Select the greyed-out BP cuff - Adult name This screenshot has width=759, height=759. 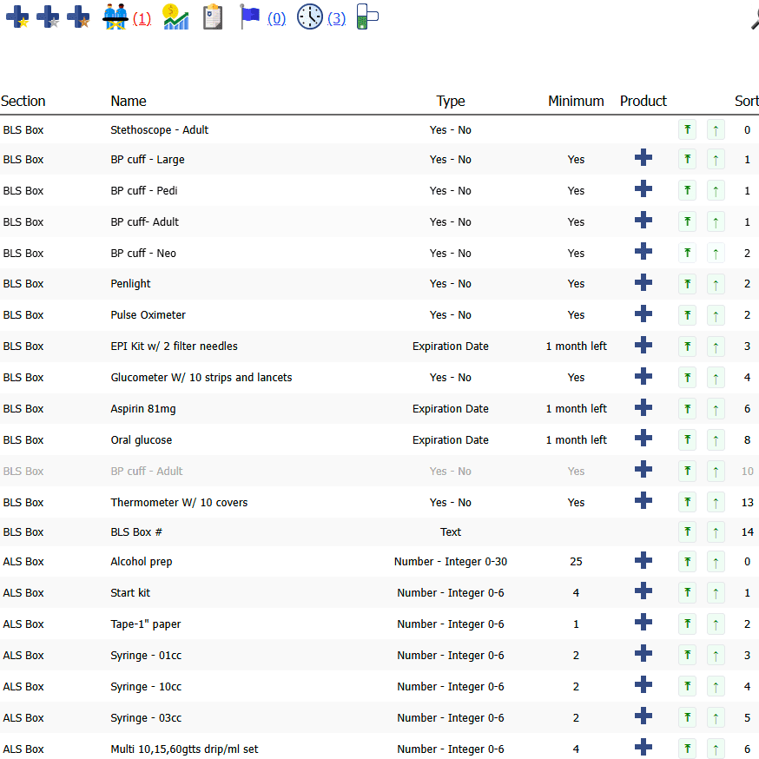[147, 471]
